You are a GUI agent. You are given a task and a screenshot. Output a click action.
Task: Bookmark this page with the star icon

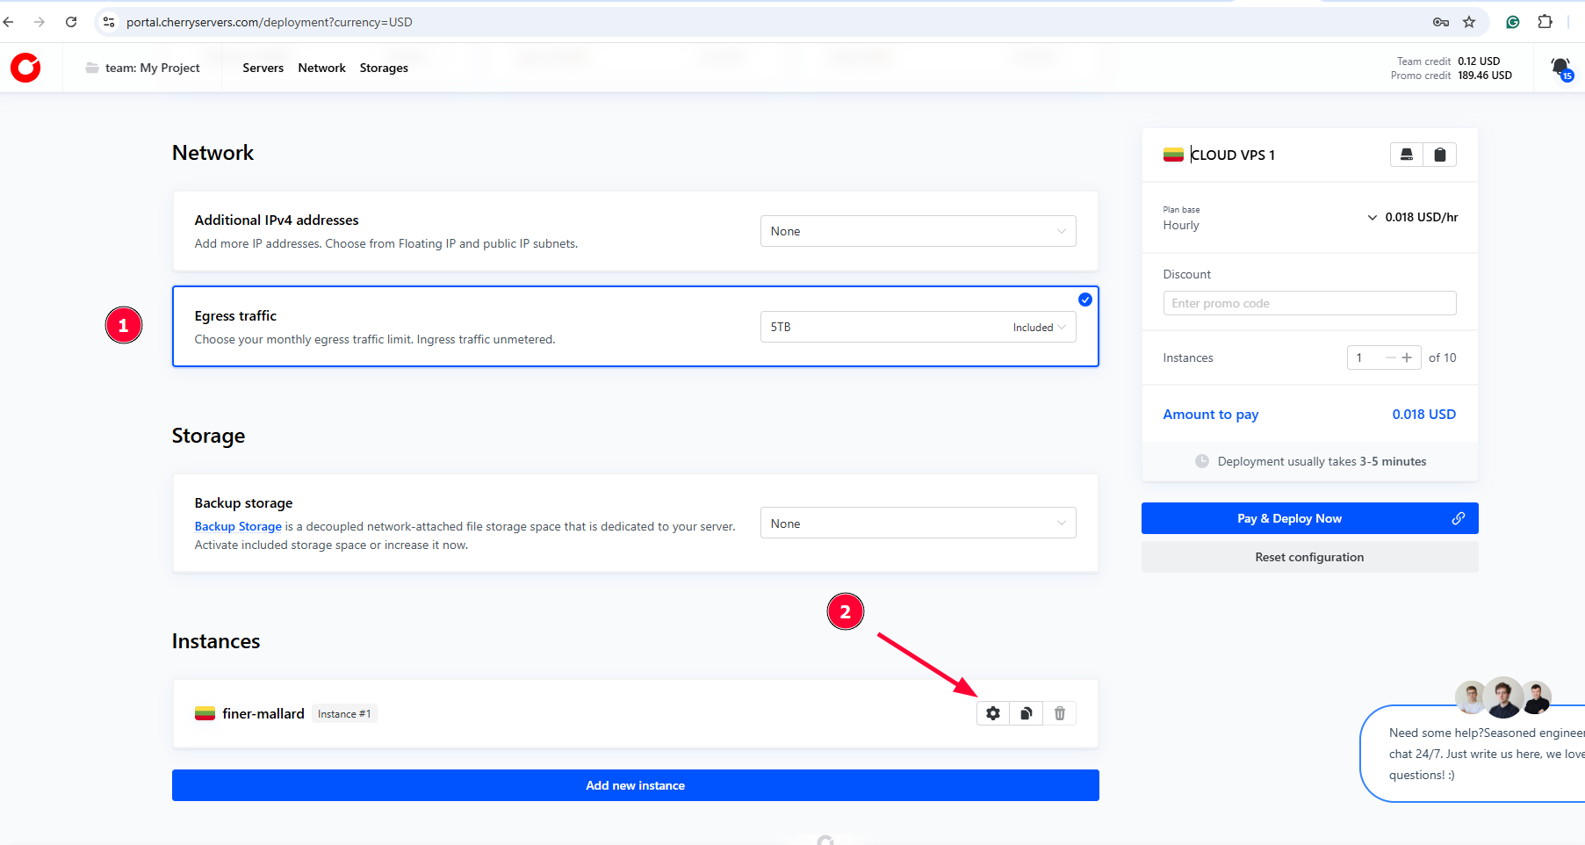1469,22
